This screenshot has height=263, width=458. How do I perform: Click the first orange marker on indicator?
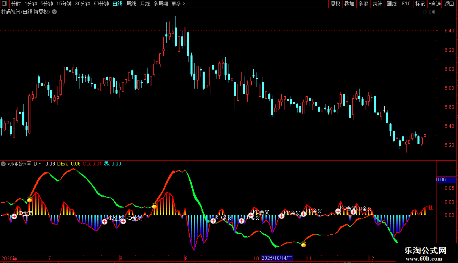[x=30, y=199]
